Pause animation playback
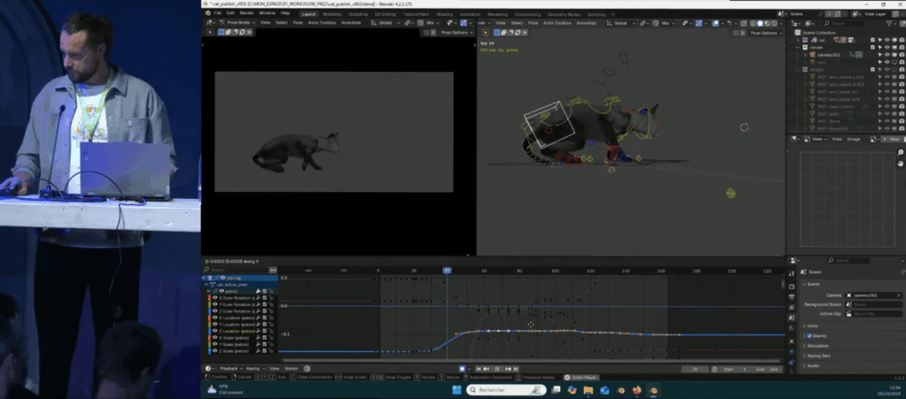This screenshot has width=906, height=399. tap(497, 369)
